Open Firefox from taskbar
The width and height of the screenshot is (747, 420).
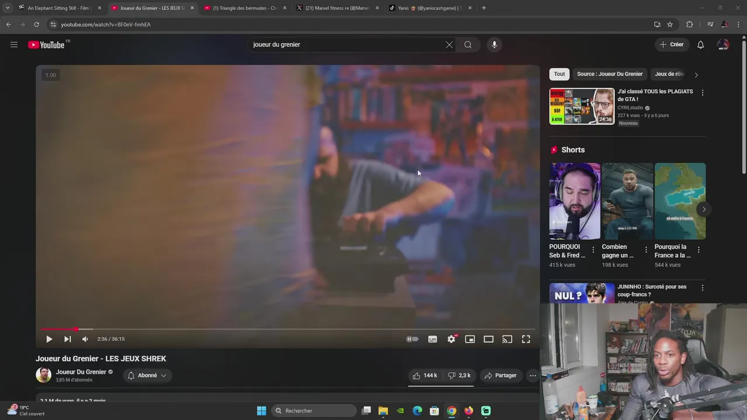469,411
